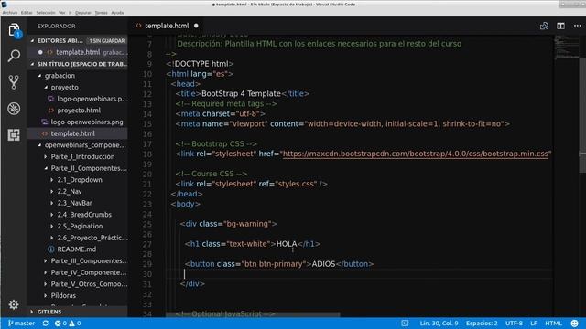
Task: Place cursor after HOLA on line 27
Action: tap(297, 244)
